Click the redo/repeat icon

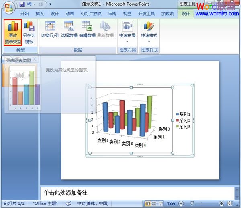[41, 4]
